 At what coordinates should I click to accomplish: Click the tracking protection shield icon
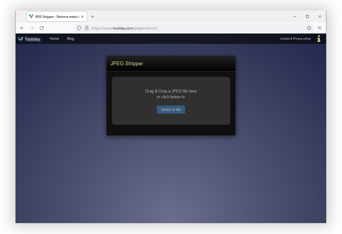[79, 28]
